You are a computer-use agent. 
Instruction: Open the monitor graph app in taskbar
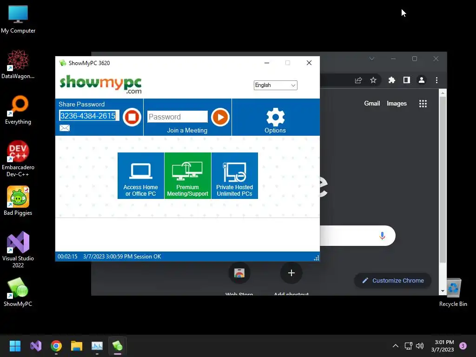(97, 346)
